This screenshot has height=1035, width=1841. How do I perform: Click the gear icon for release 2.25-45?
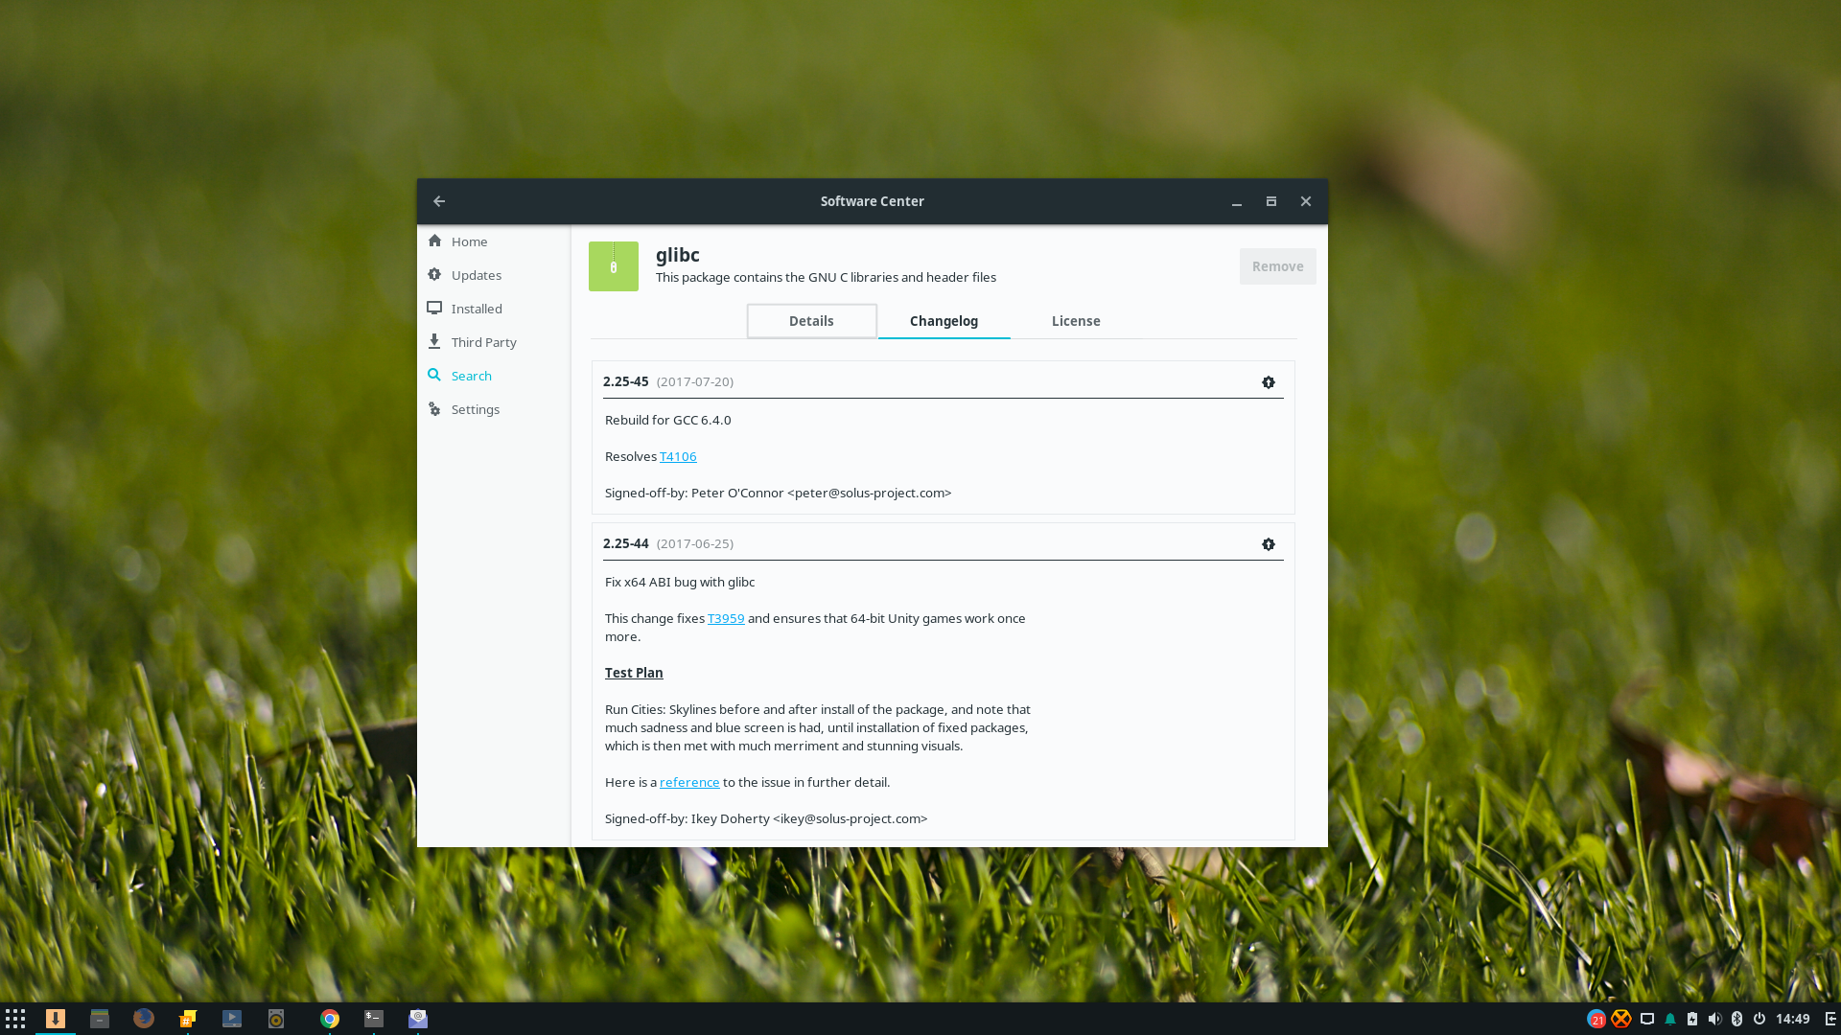1269,382
